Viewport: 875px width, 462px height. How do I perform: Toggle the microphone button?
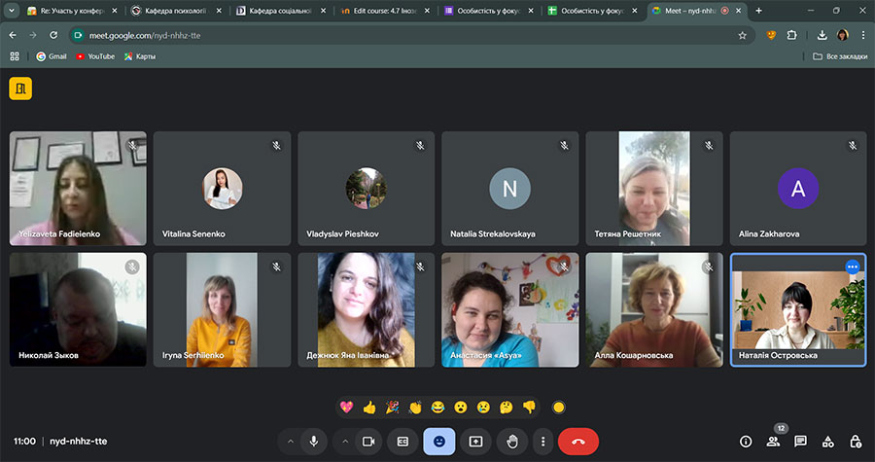pyautogui.click(x=314, y=442)
